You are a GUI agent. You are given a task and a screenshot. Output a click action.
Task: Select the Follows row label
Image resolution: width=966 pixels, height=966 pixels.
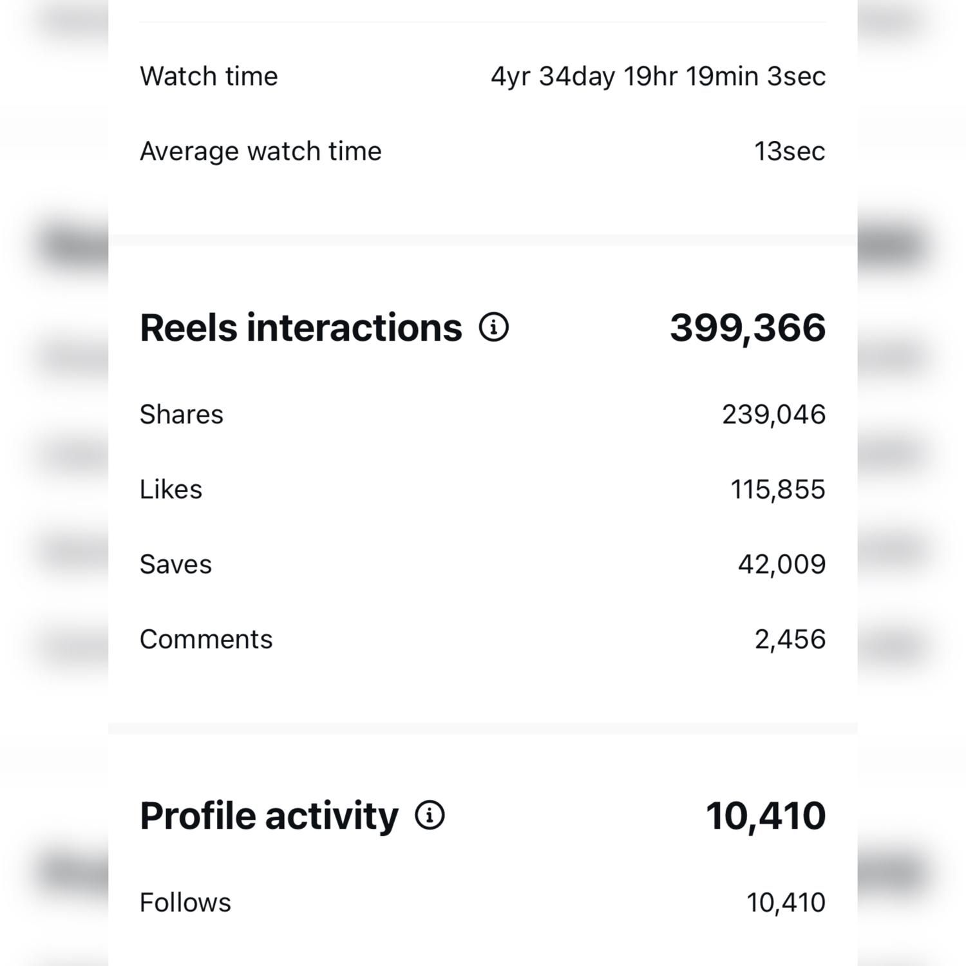[185, 902]
